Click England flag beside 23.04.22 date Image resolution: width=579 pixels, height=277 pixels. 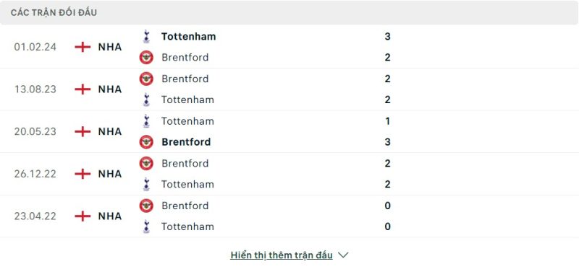tap(83, 216)
